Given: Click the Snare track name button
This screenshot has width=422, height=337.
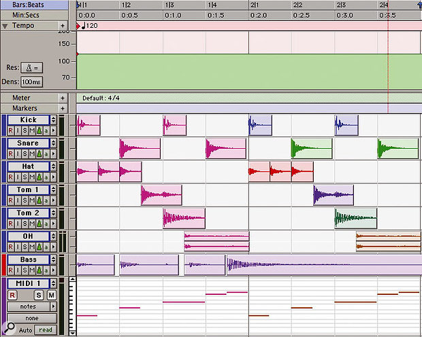Looking at the screenshot, I should 29,143.
